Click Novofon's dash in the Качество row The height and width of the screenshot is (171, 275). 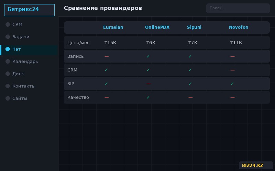click(x=233, y=97)
